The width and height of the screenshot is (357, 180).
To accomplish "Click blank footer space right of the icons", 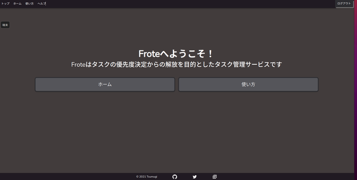I will coord(285,177).
